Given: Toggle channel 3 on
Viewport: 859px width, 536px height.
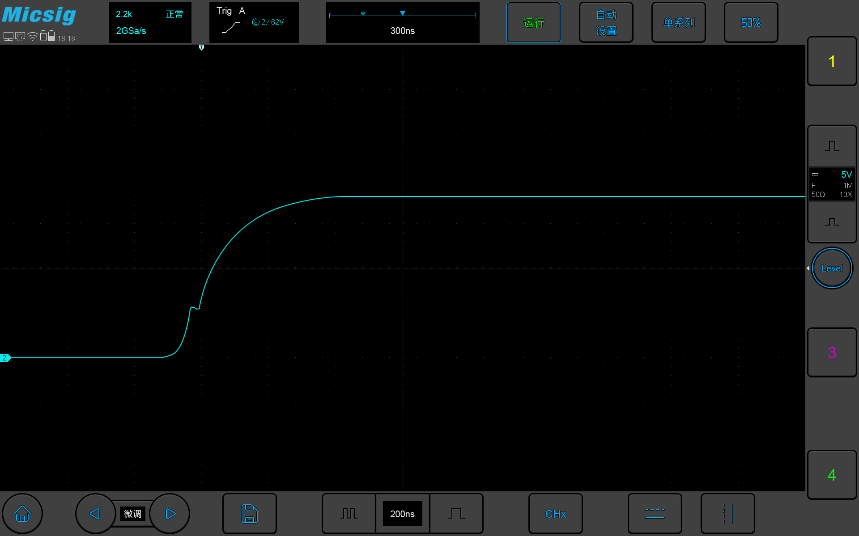Looking at the screenshot, I should point(832,352).
